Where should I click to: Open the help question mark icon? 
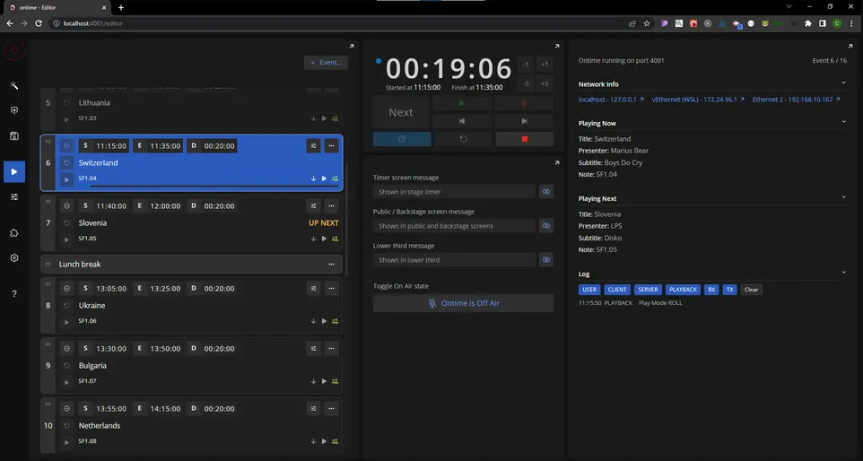[x=14, y=294]
